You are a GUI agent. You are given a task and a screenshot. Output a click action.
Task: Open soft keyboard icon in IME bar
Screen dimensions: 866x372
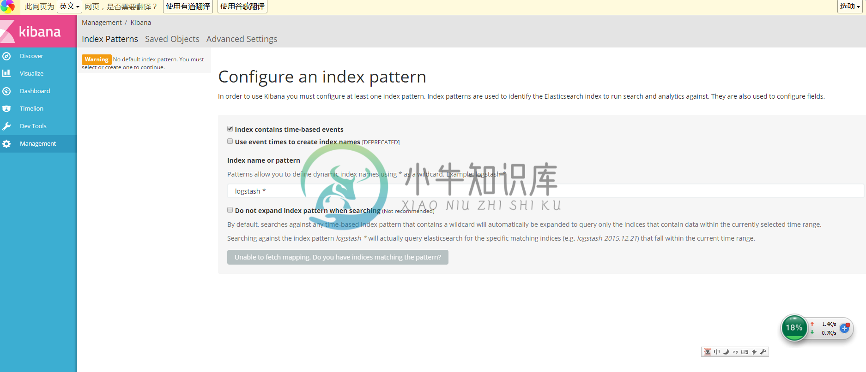pyautogui.click(x=745, y=352)
